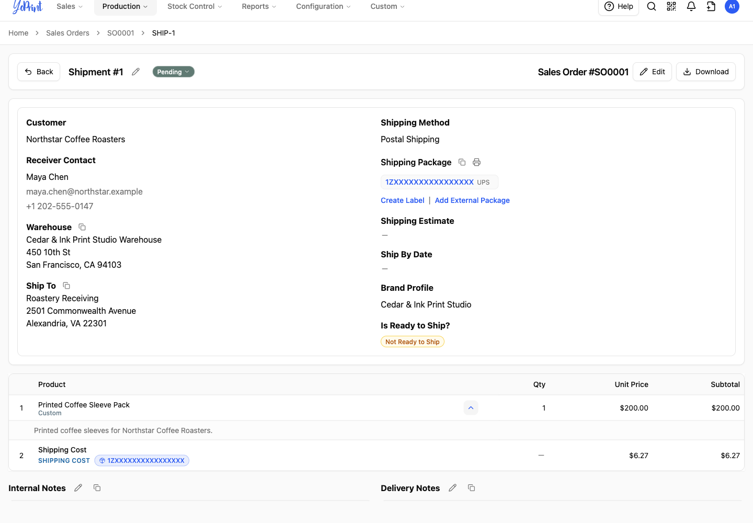
Task: Edit the Delivery Notes
Action: pyautogui.click(x=453, y=488)
